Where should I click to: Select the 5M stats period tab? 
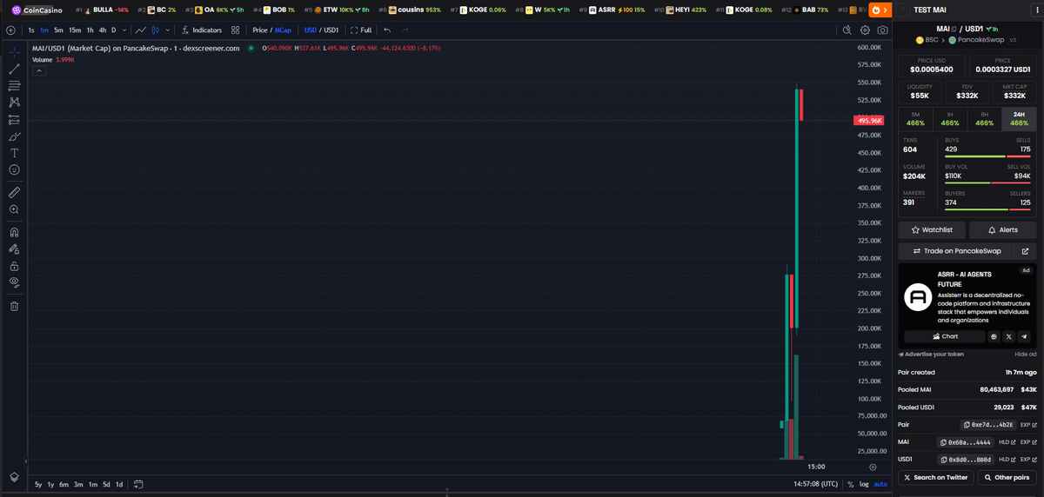pyautogui.click(x=915, y=119)
